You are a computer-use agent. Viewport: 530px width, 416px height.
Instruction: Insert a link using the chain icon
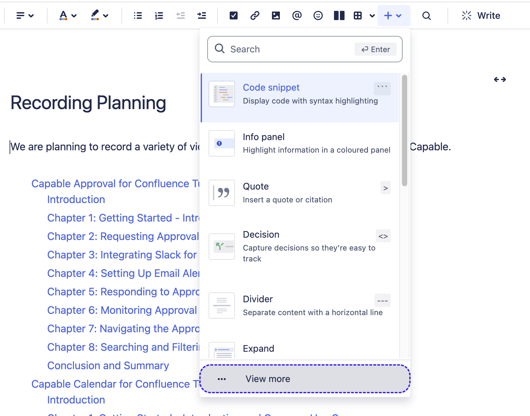[255, 15]
